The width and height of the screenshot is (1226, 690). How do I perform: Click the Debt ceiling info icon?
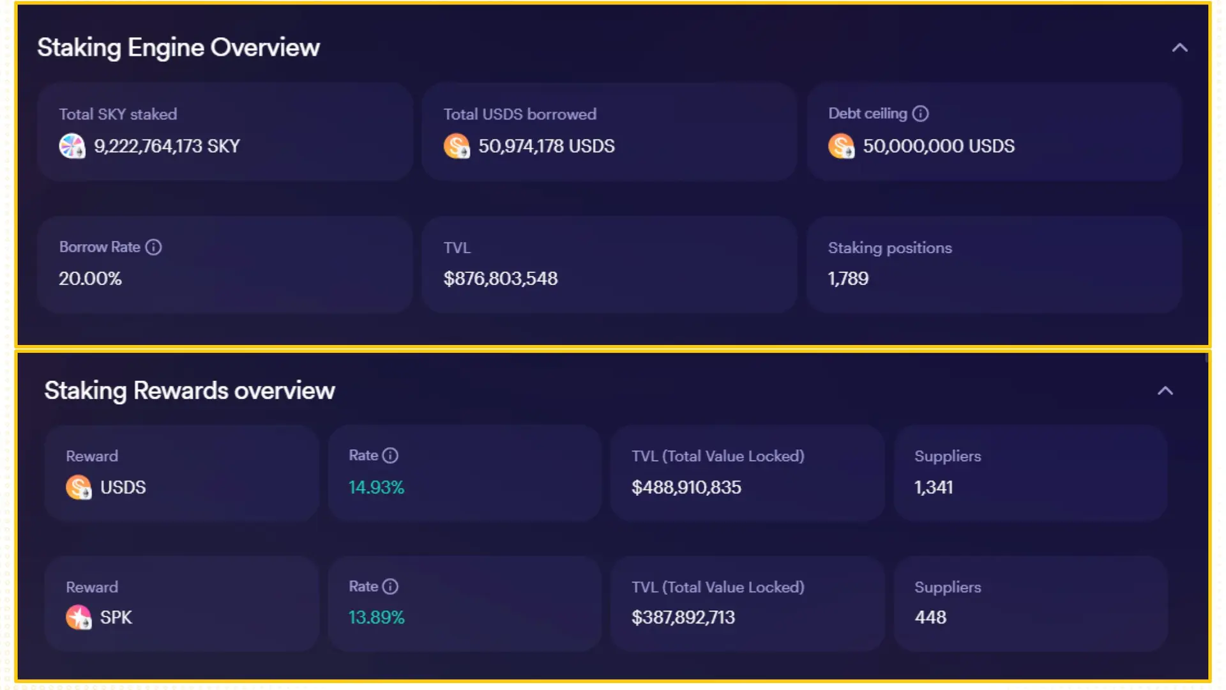coord(920,114)
